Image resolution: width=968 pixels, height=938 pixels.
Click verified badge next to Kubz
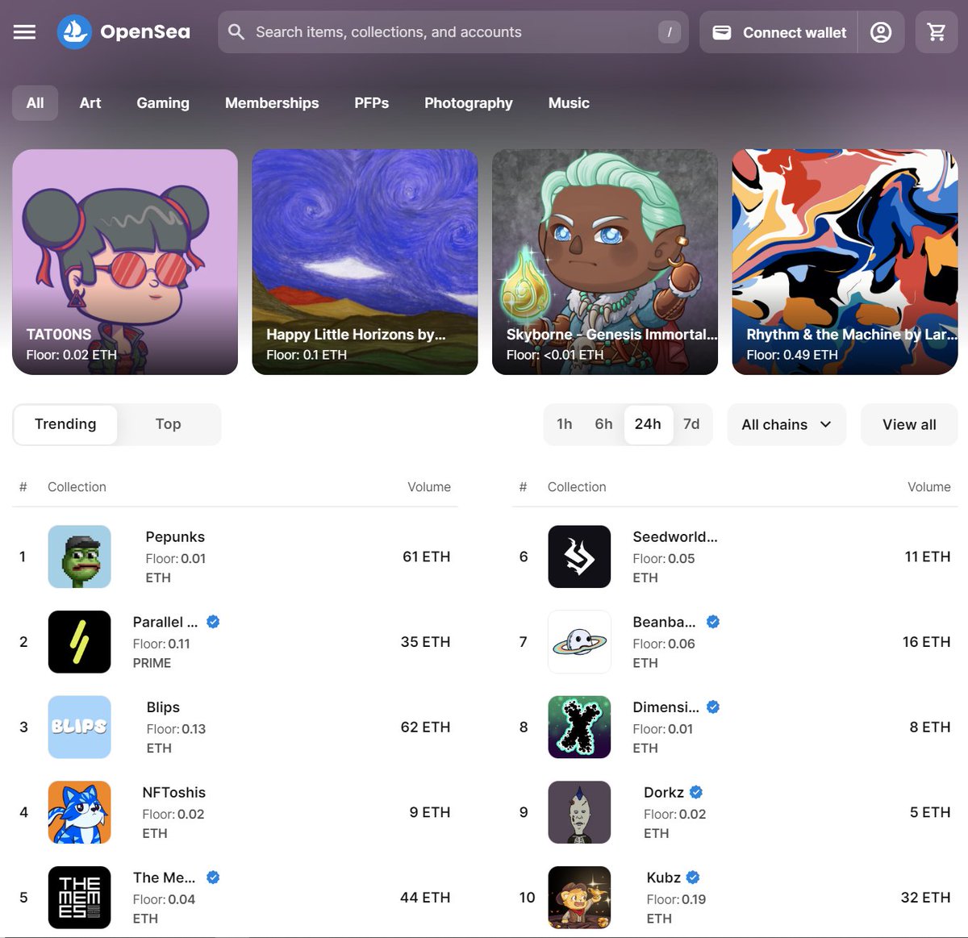click(x=693, y=878)
